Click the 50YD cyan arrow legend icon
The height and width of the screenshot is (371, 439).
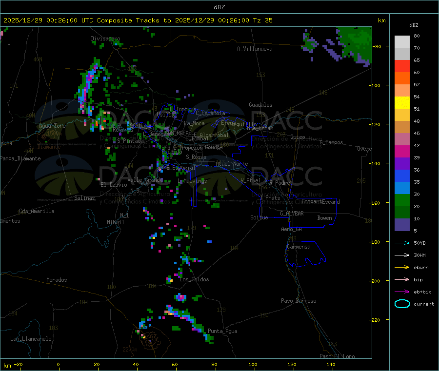(402, 243)
